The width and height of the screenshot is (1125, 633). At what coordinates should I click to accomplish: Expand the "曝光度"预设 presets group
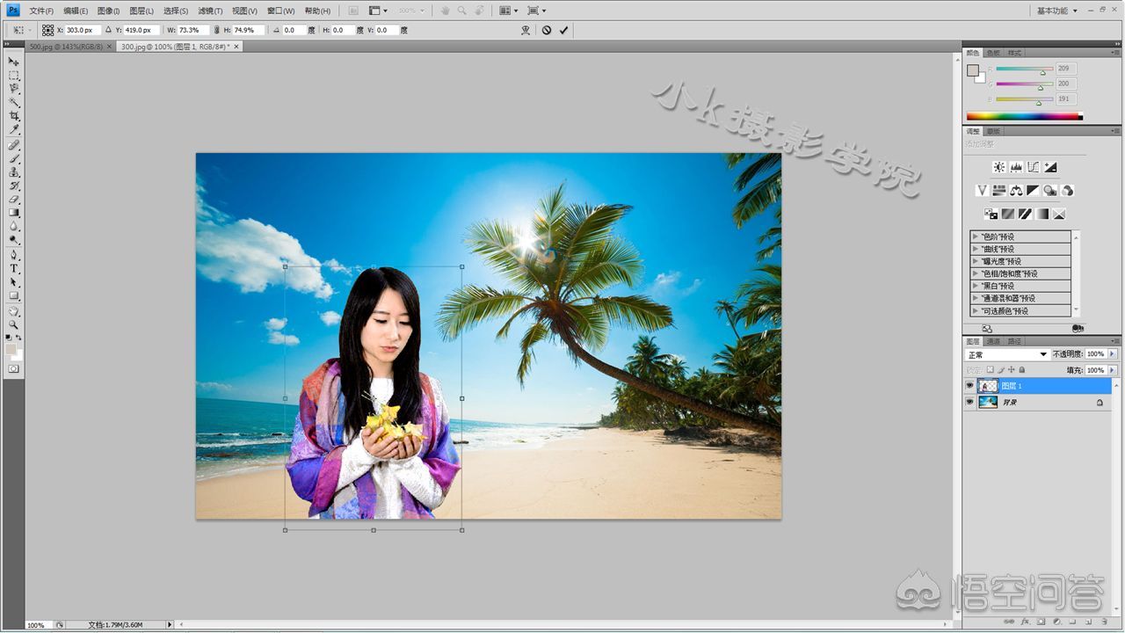coord(976,261)
